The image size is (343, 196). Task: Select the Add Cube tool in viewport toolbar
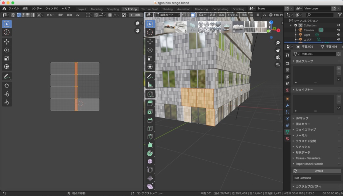pos(150,94)
